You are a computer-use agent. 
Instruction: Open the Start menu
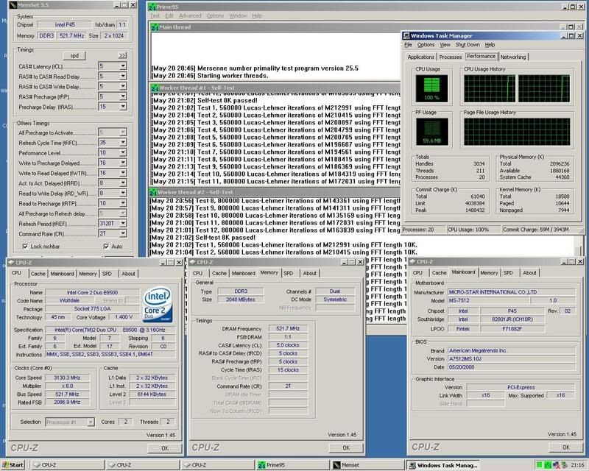[x=13, y=465]
